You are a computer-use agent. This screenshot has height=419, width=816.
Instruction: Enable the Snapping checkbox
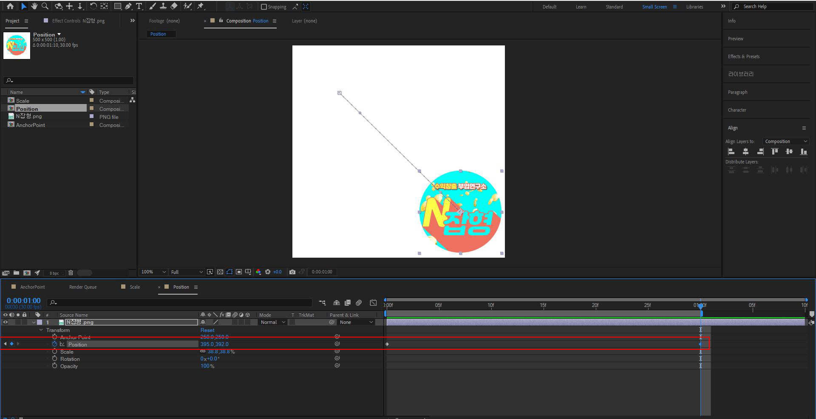pyautogui.click(x=263, y=7)
